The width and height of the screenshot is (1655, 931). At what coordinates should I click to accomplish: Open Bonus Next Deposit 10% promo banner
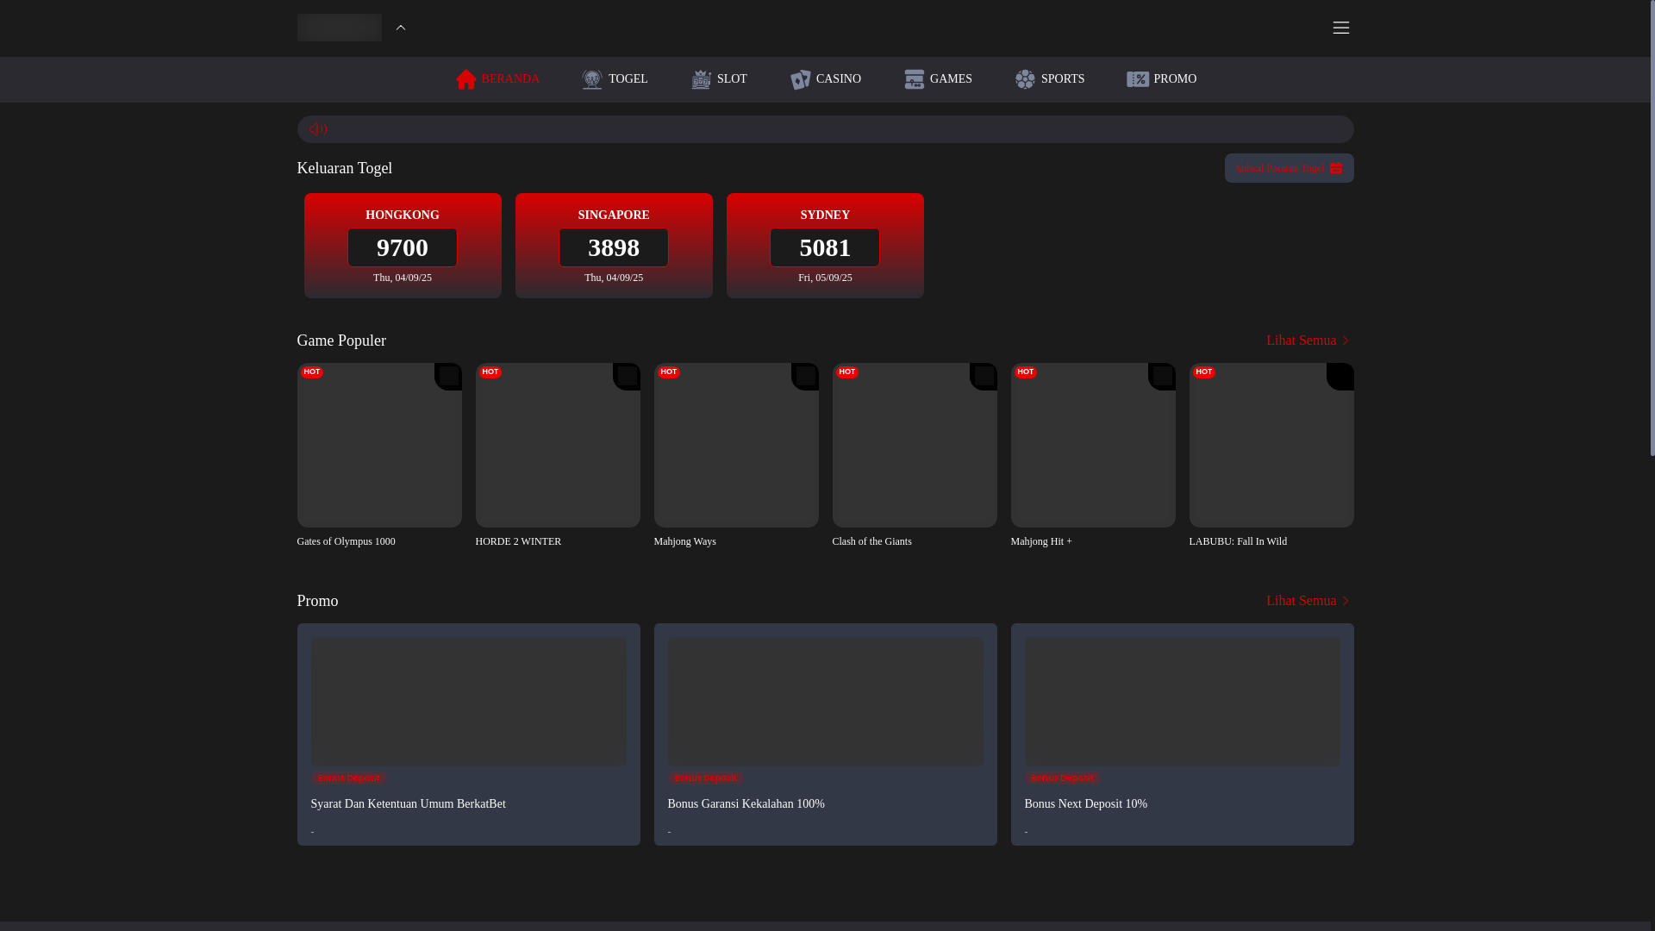(1183, 702)
